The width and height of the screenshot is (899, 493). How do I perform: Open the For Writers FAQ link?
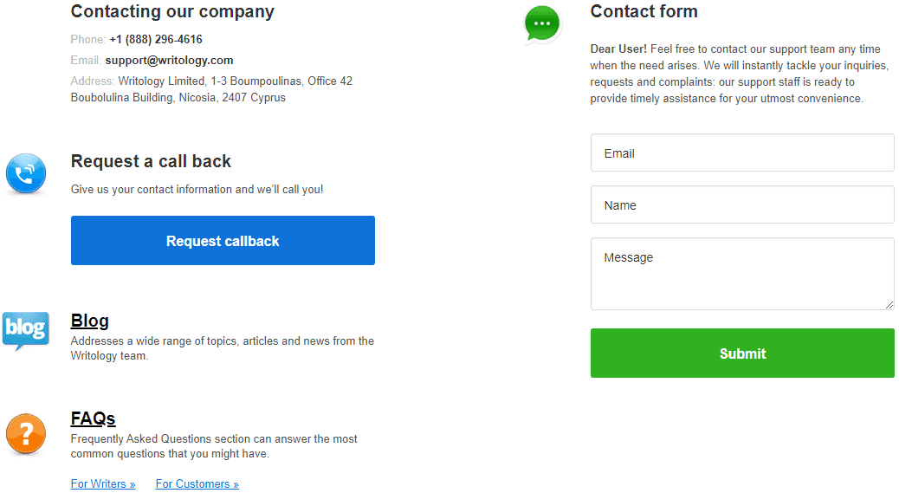pyautogui.click(x=103, y=483)
